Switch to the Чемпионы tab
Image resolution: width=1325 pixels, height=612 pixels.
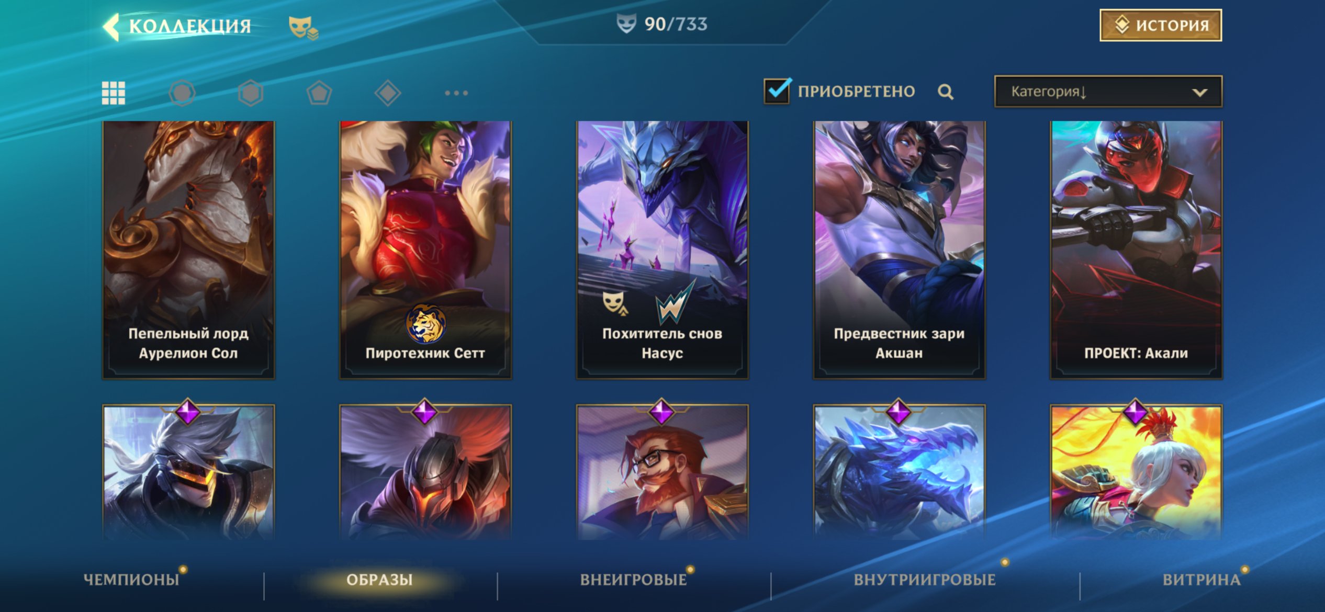131,580
